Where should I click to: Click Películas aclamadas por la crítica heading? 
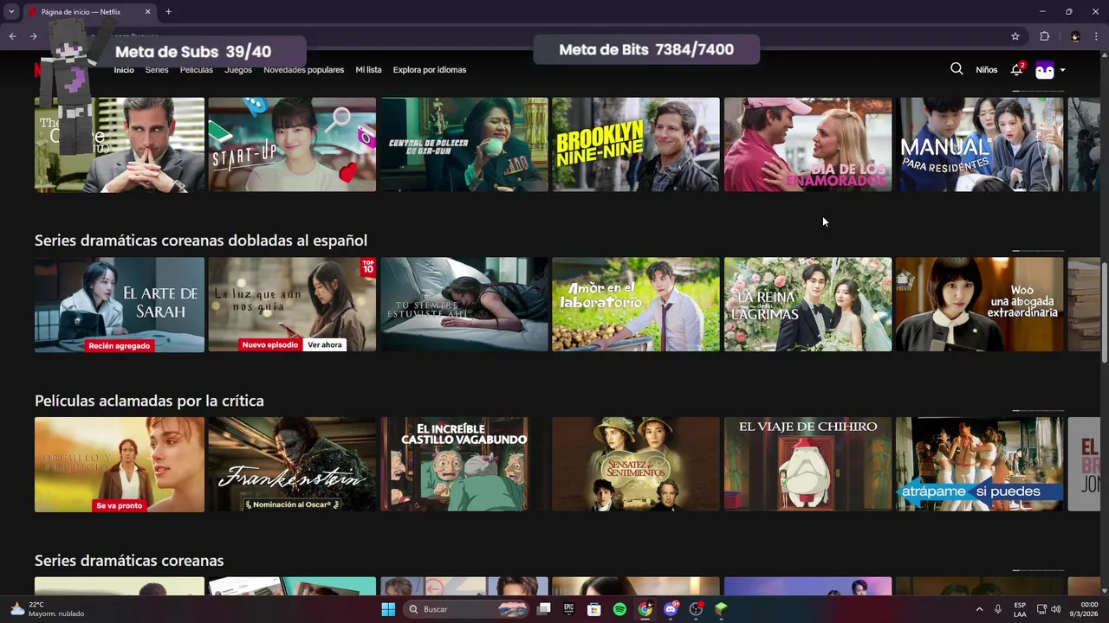149,401
